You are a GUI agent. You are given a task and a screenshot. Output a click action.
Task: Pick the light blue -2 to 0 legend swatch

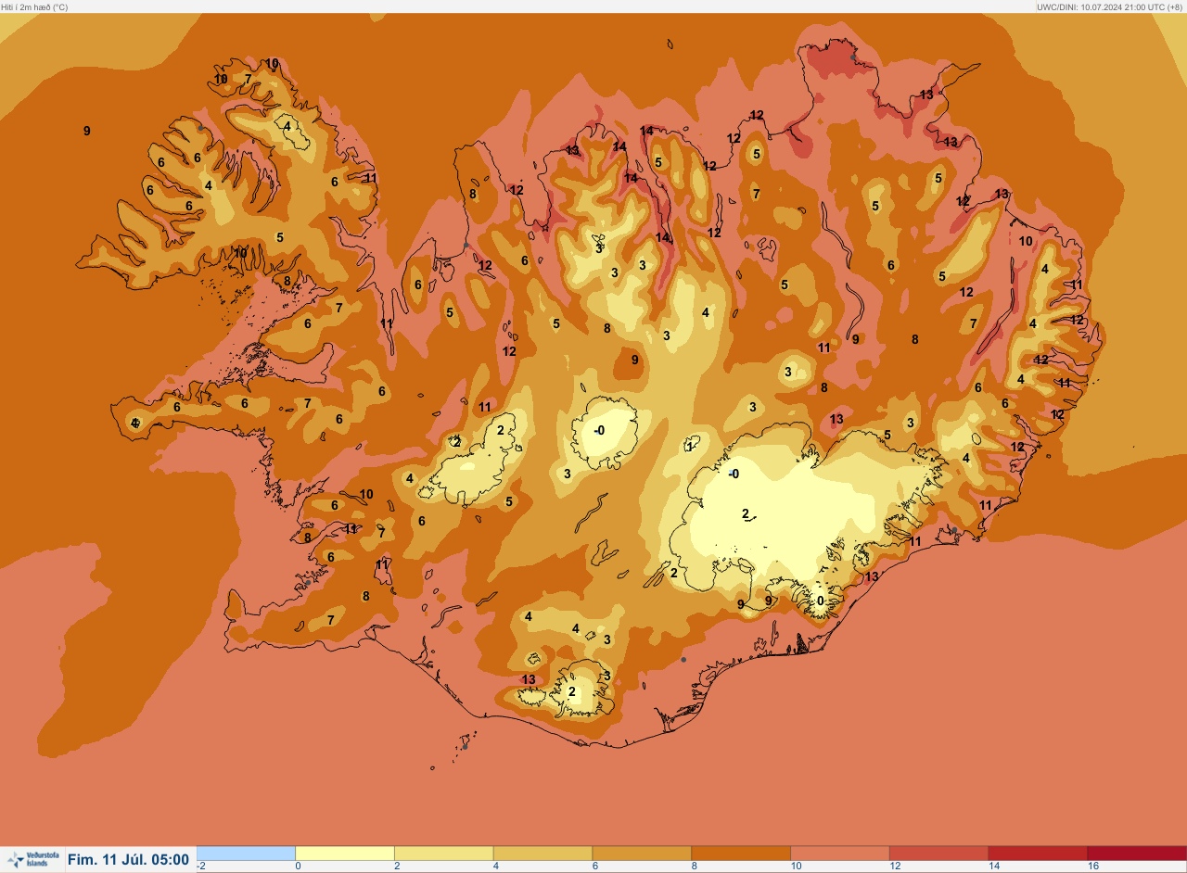click(x=247, y=853)
